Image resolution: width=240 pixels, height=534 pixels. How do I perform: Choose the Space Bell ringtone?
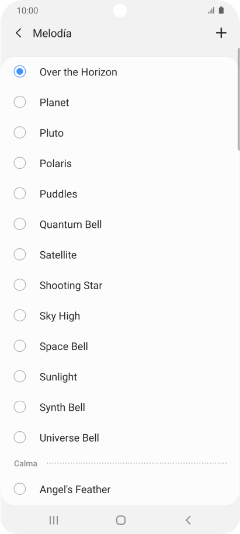(120, 346)
